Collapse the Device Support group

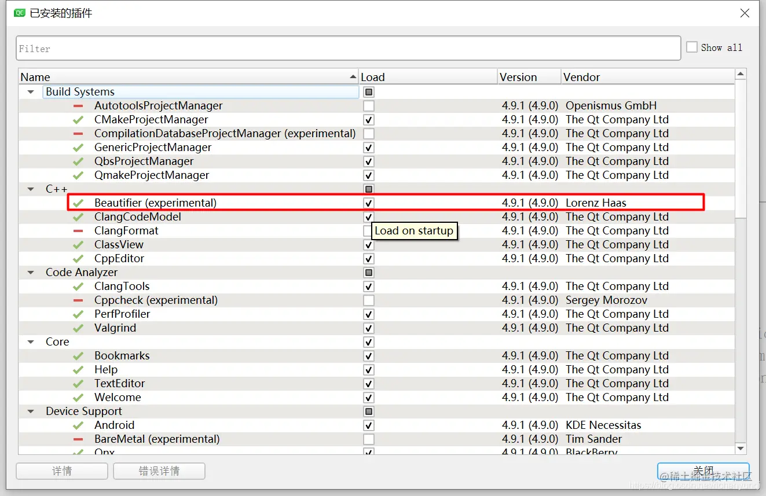click(x=31, y=412)
